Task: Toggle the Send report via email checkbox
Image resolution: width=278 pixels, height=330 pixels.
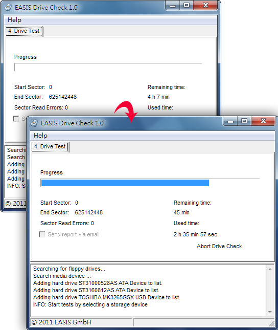Action: (x=42, y=234)
